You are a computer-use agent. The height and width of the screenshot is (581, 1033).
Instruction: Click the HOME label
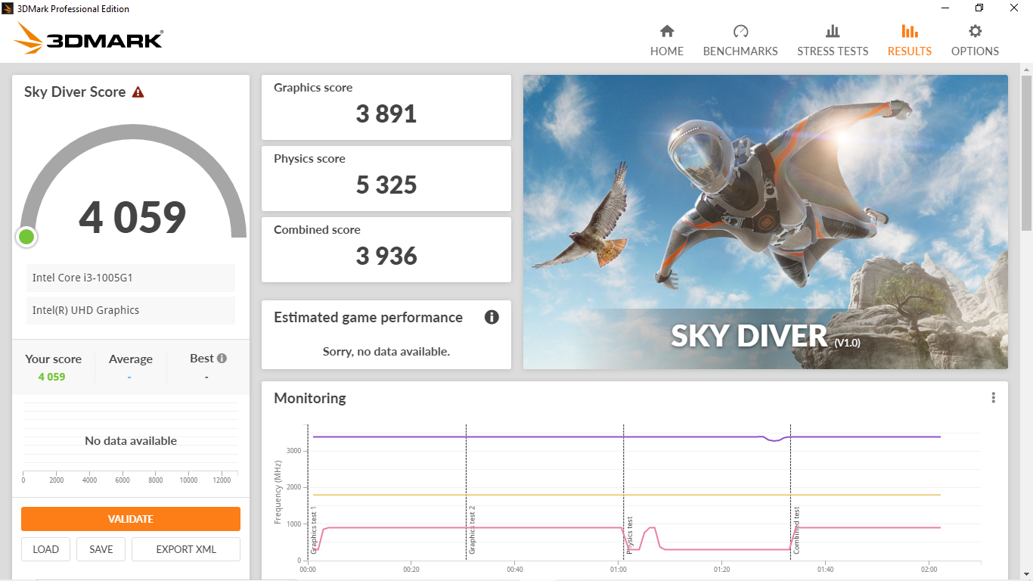click(x=667, y=51)
